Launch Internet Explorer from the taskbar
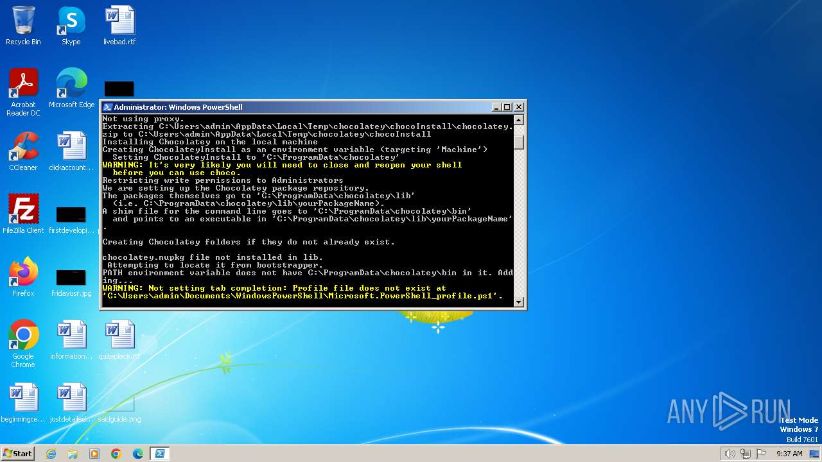Screen dimensions: 822x462 pos(51,454)
